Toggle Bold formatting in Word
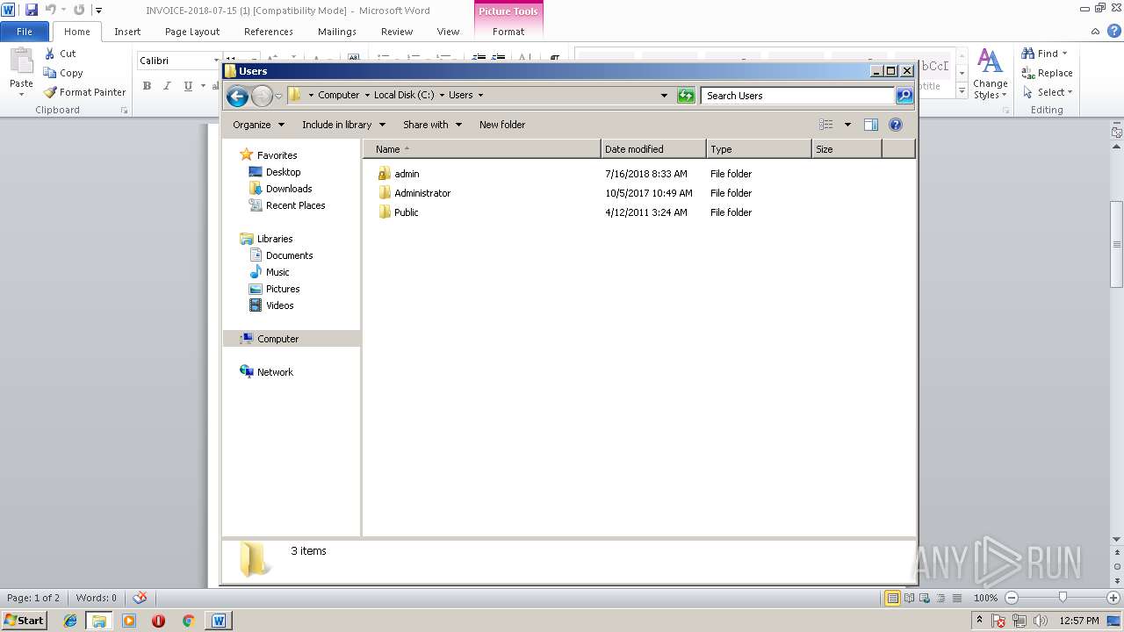The width and height of the screenshot is (1124, 632). [x=147, y=86]
